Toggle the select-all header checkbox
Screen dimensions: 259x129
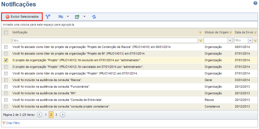coord(6,32)
